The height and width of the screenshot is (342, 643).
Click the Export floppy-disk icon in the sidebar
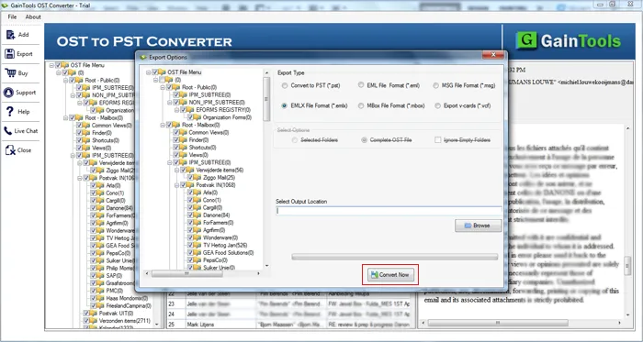[10, 54]
